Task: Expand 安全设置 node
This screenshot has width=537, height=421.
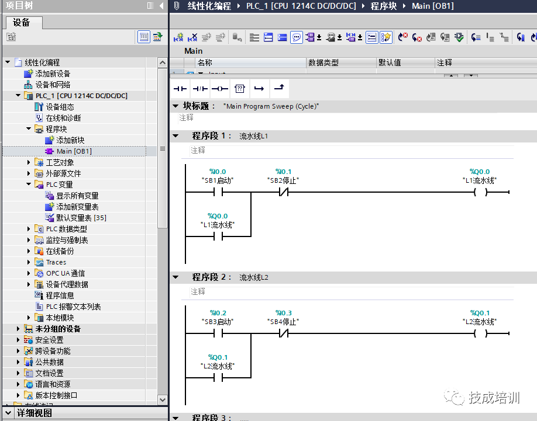Action: pyautogui.click(x=18, y=340)
